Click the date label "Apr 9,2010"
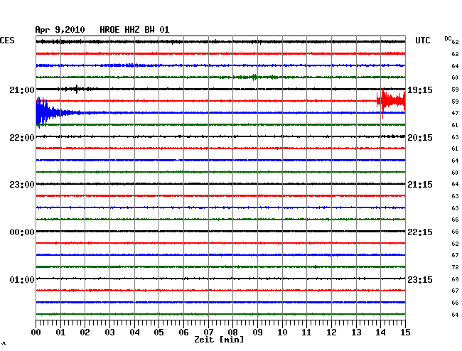 (x=60, y=30)
